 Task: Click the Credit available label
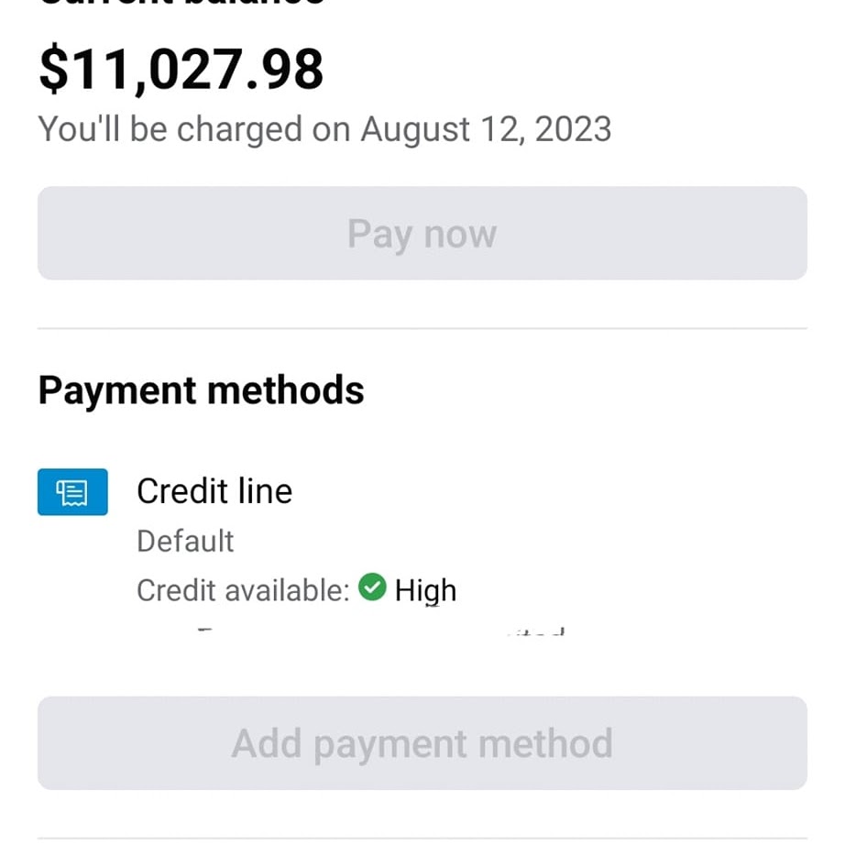coord(243,590)
